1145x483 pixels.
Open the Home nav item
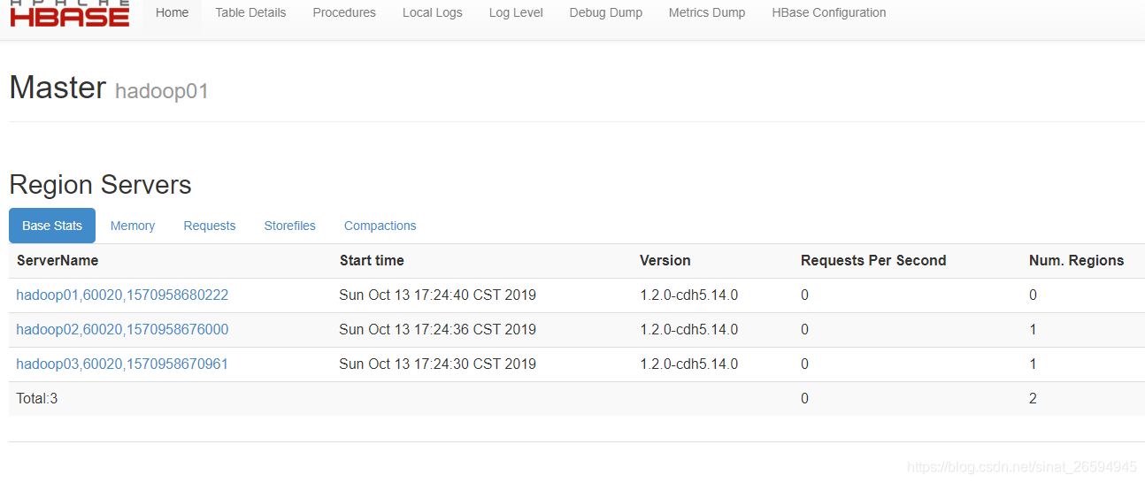[x=172, y=13]
